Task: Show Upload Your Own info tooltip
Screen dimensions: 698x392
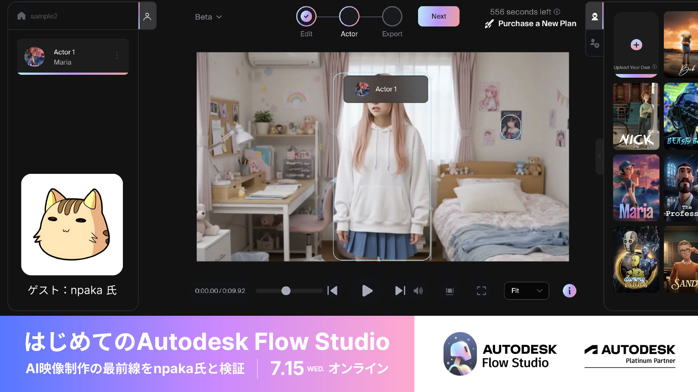Action: point(654,67)
